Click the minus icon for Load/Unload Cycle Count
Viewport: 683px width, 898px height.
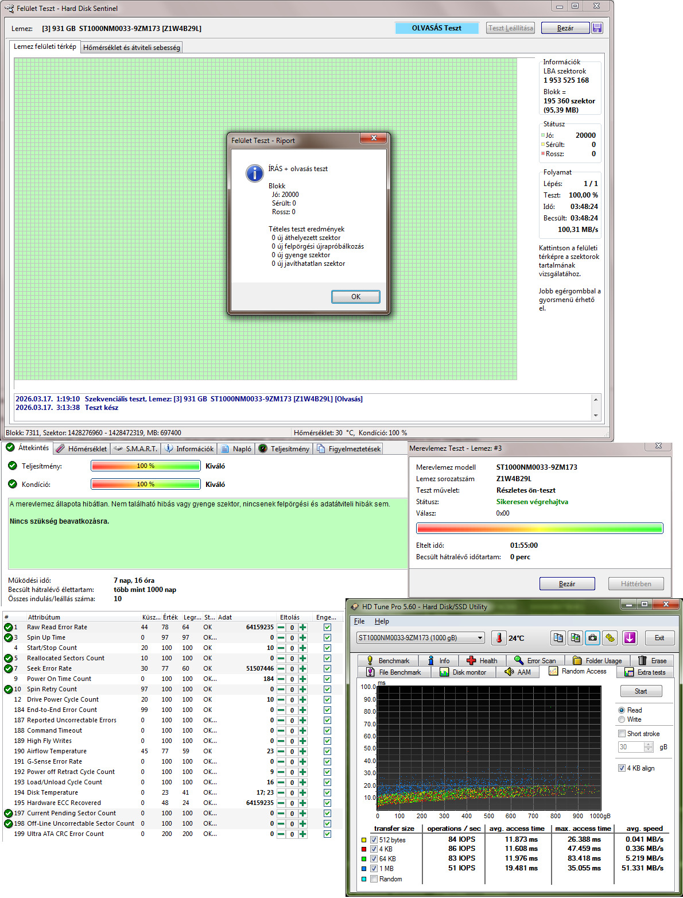(x=281, y=783)
